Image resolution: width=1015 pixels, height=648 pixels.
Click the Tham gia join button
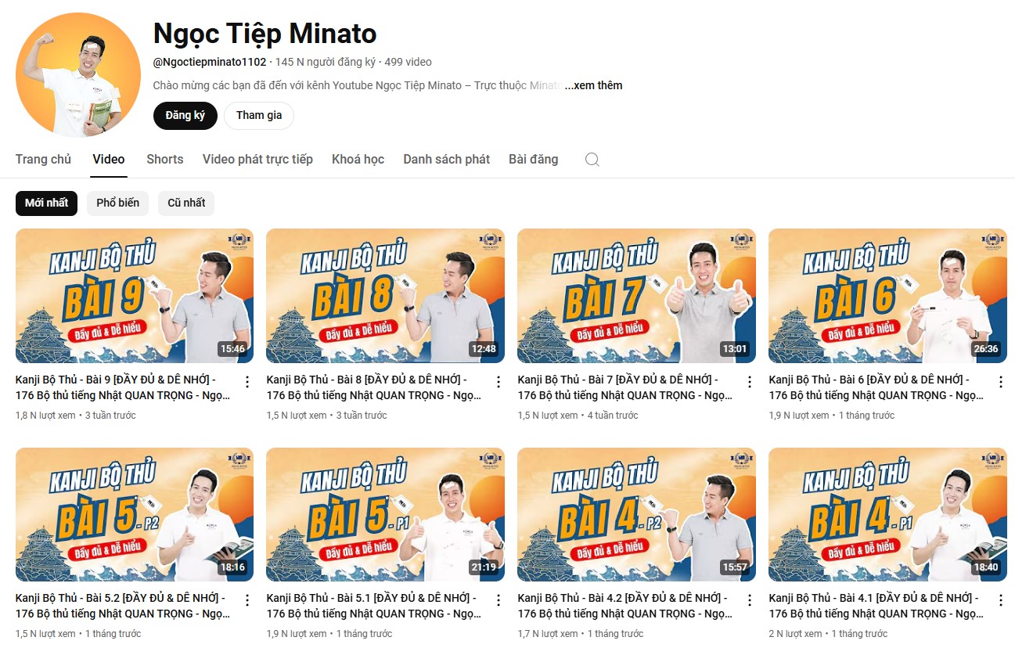pos(259,115)
